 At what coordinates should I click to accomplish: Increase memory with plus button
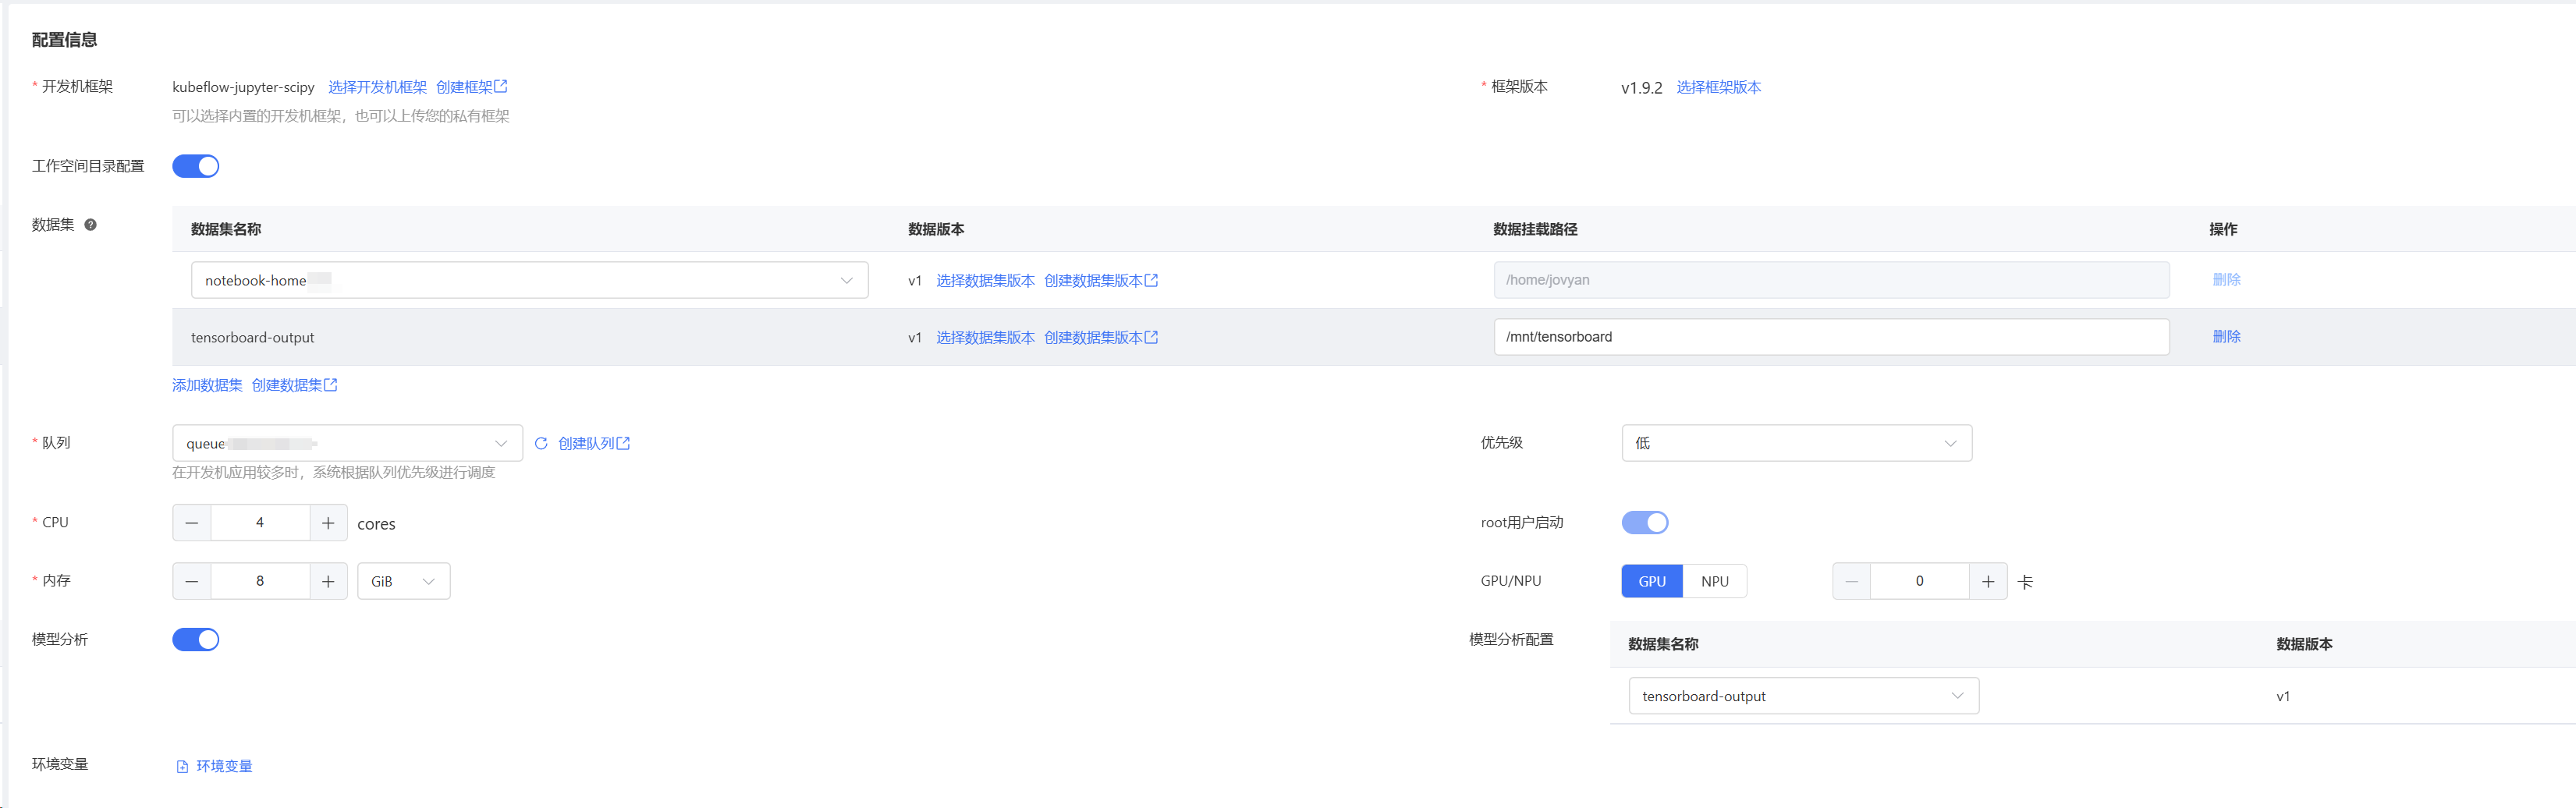pyautogui.click(x=328, y=581)
